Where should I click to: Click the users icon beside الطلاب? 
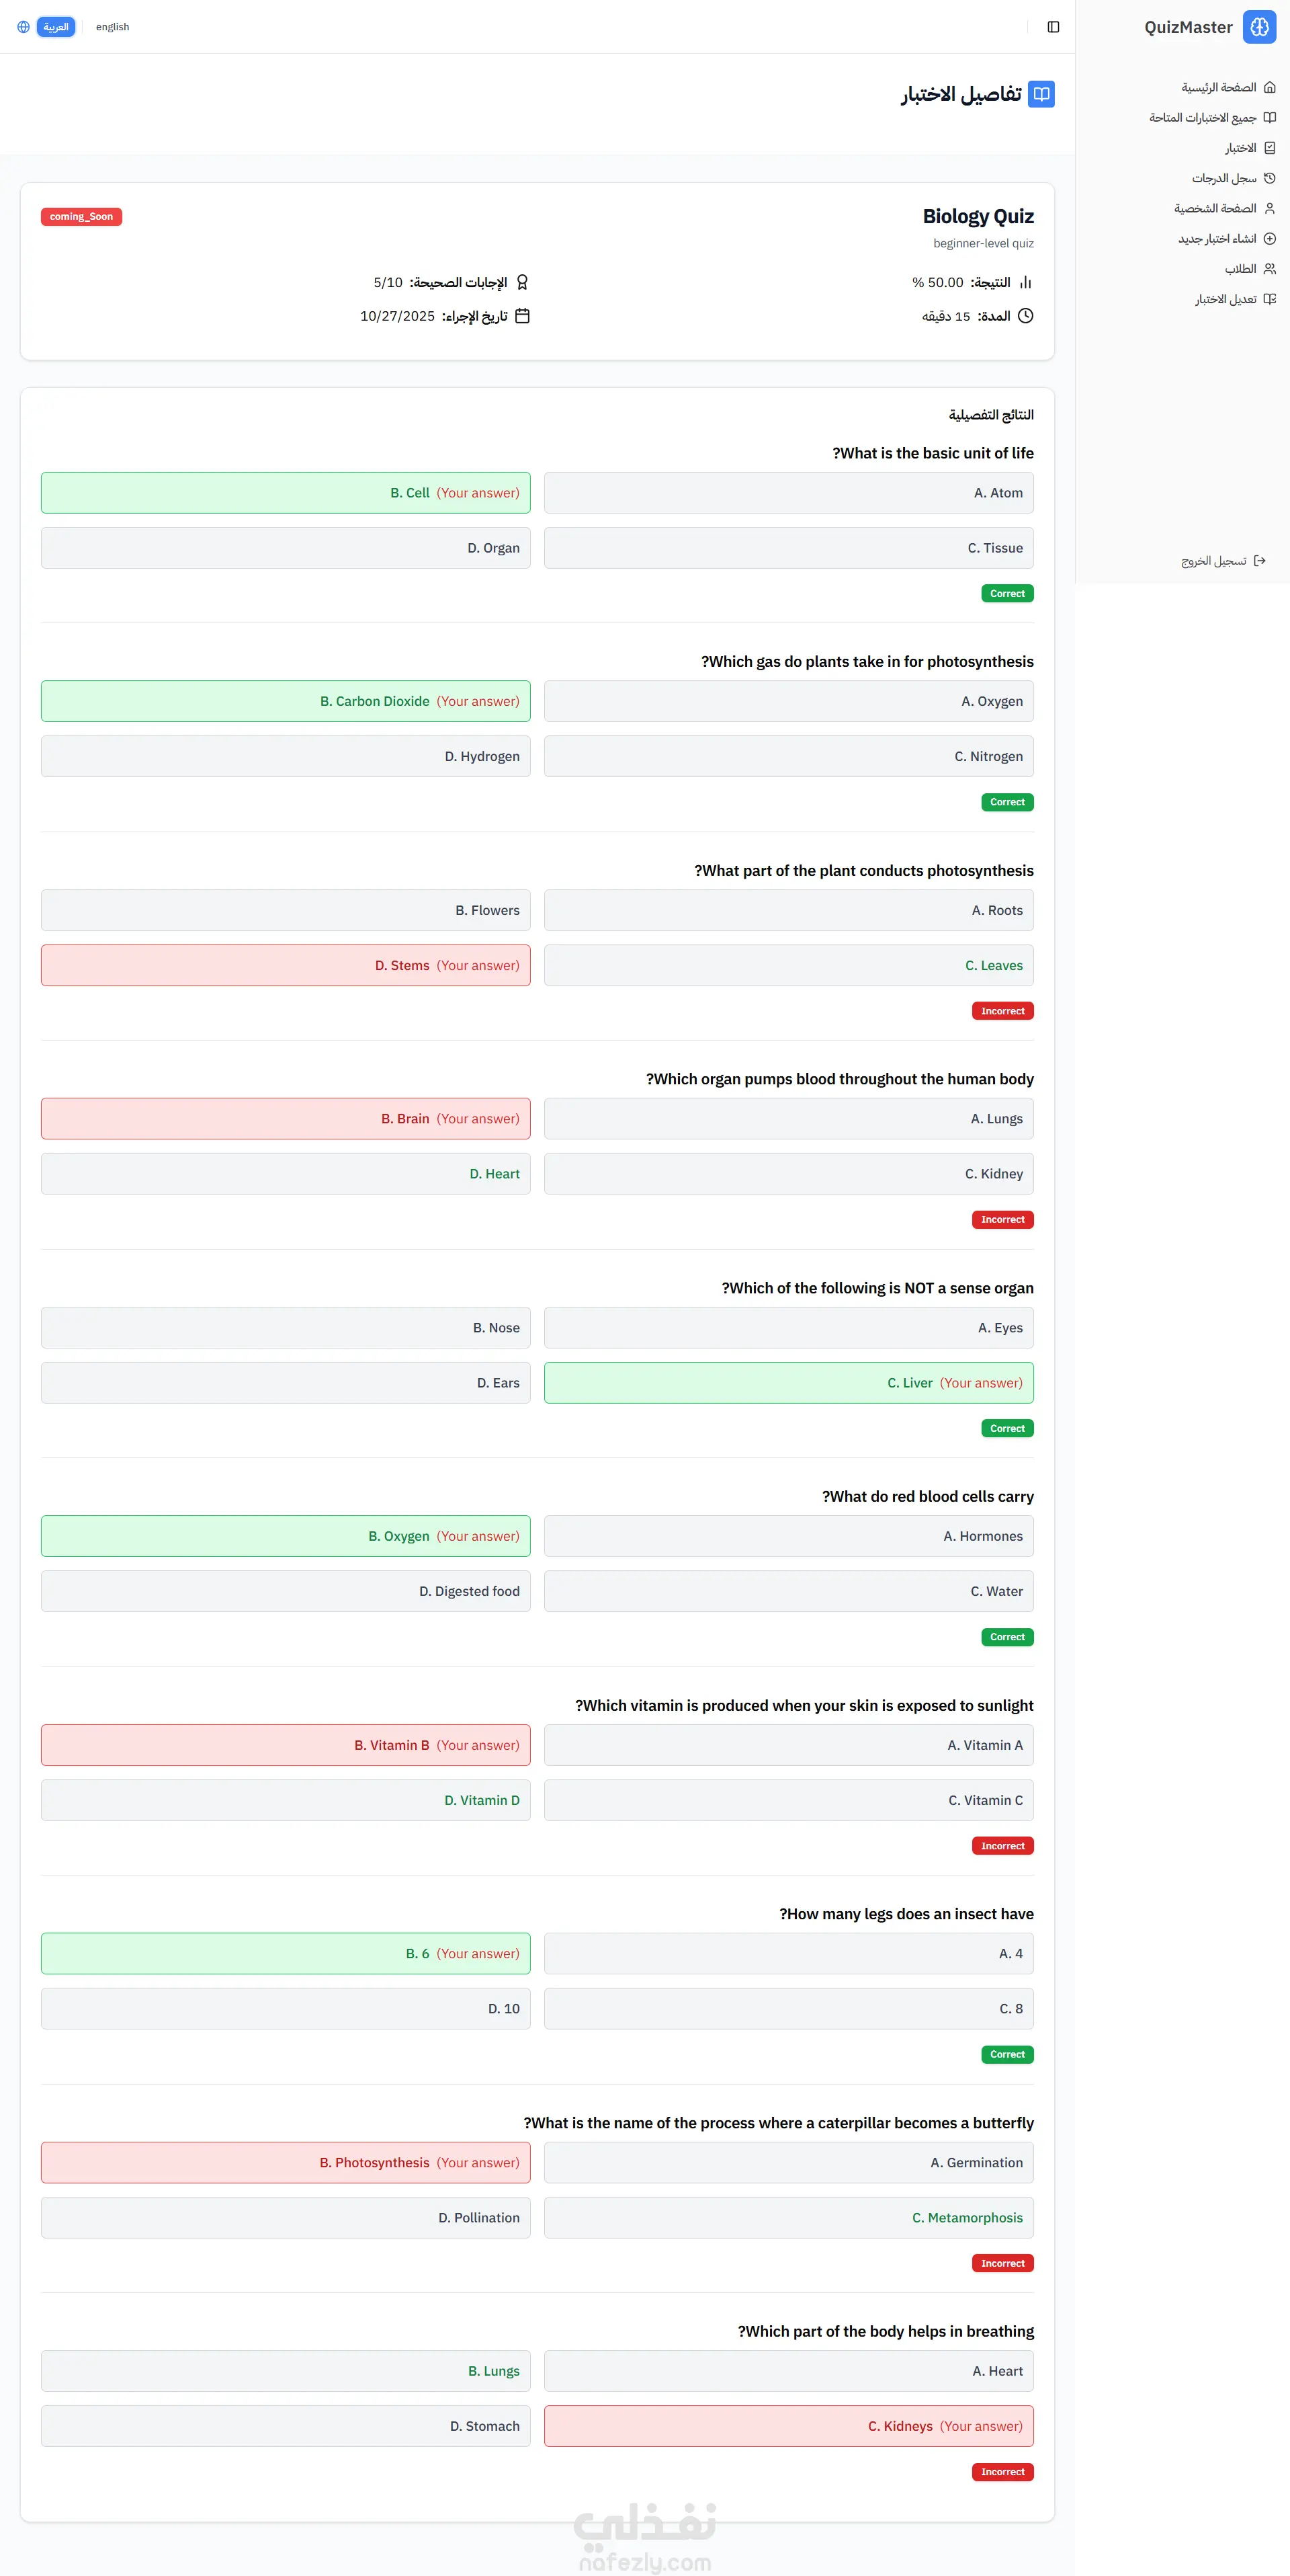tap(1269, 269)
